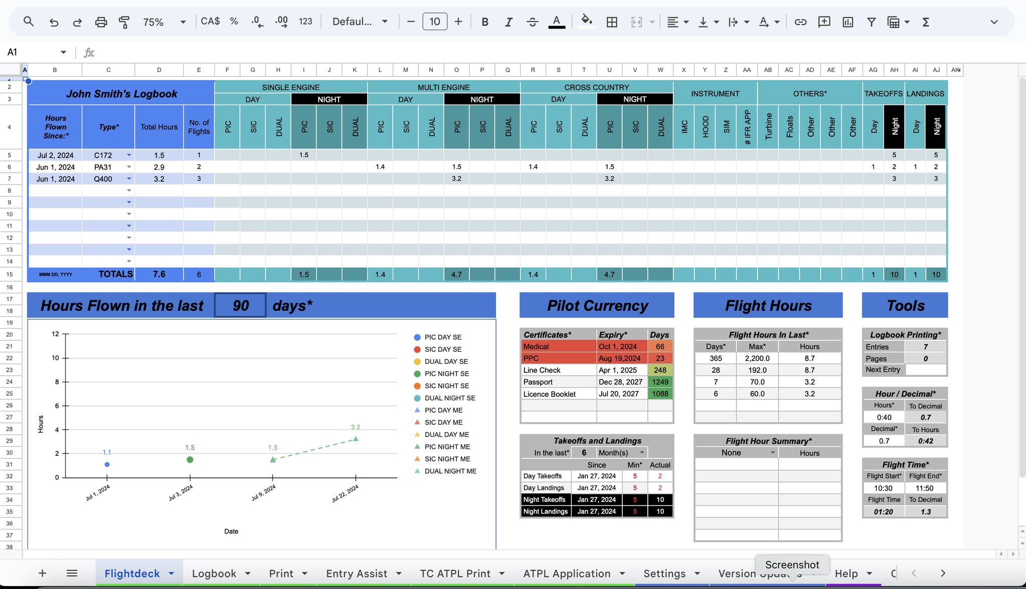The height and width of the screenshot is (589, 1026).
Task: Click the font size field
Action: tap(434, 22)
